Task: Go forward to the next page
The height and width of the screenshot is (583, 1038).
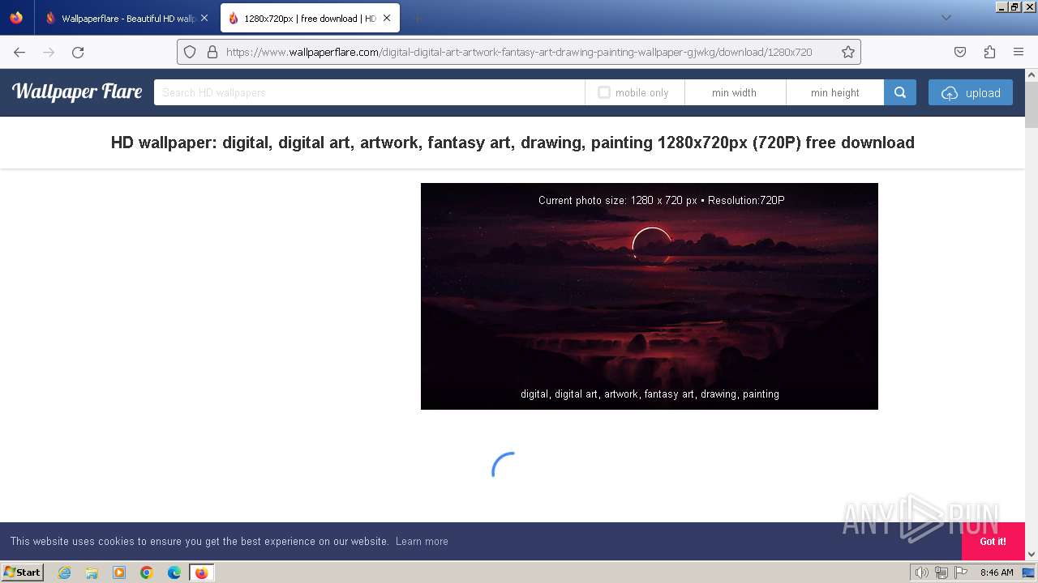Action: 49,52
